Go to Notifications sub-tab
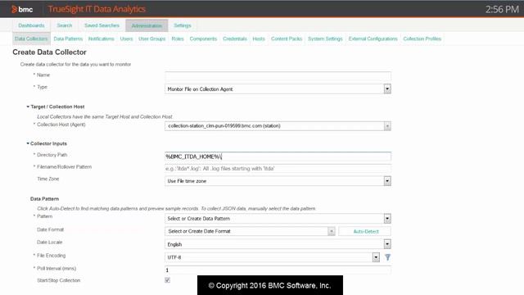The height and width of the screenshot is (295, 524). coord(102,39)
